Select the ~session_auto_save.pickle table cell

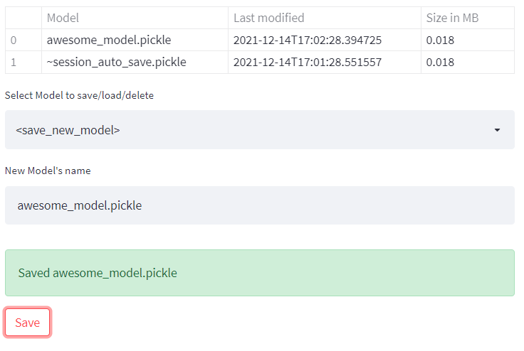[116, 62]
